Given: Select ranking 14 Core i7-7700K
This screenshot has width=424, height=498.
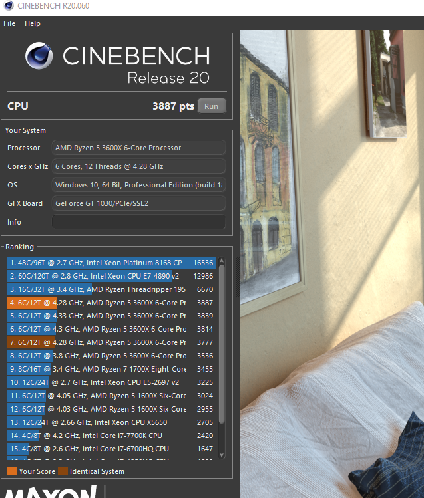Looking at the screenshot, I should point(112,436).
